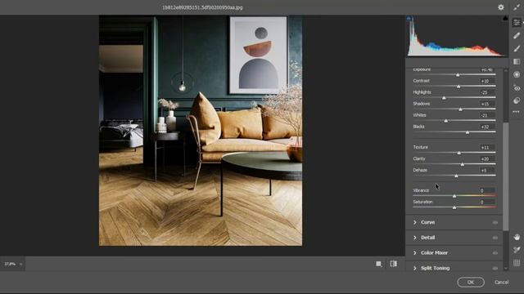Click the Highlights slider handle
The width and height of the screenshot is (524, 294).
[444, 98]
